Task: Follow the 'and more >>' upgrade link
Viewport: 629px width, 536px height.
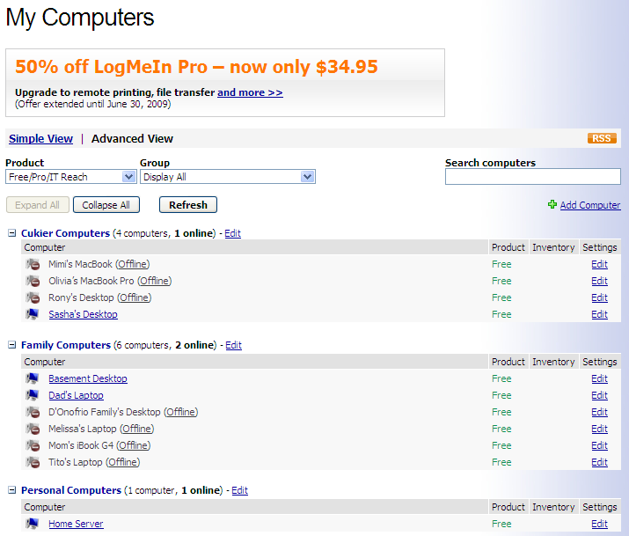Action: tap(250, 92)
